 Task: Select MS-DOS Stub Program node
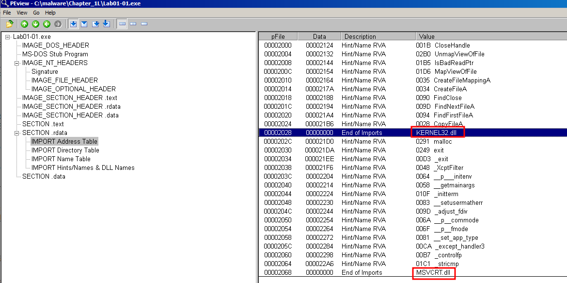tap(55, 54)
